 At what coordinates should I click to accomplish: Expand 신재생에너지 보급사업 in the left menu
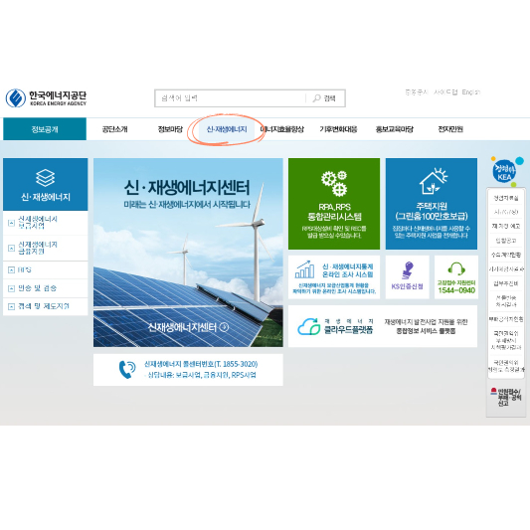coord(46,223)
